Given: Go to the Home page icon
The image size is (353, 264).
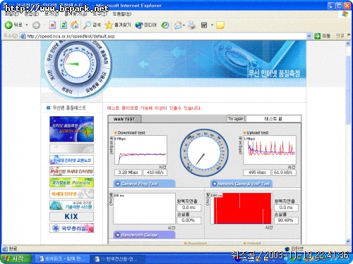Looking at the screenshot, I should [x=75, y=25].
